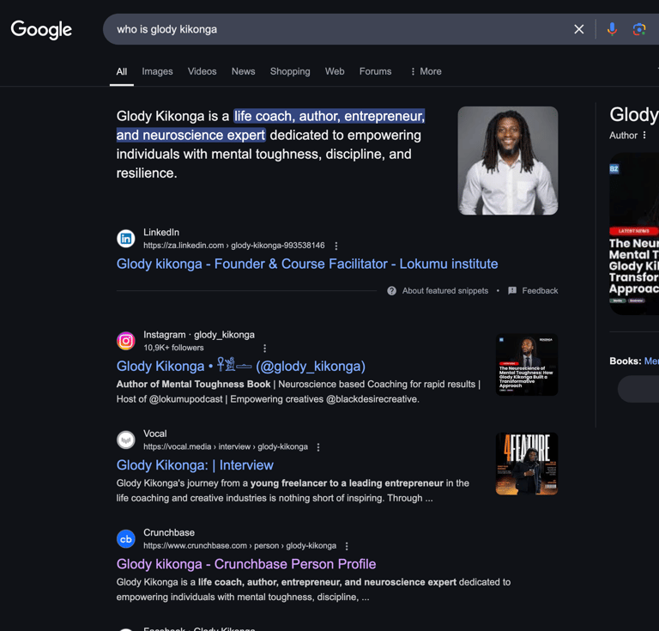Open the Shopping tab
The image size is (659, 631).
pos(290,71)
